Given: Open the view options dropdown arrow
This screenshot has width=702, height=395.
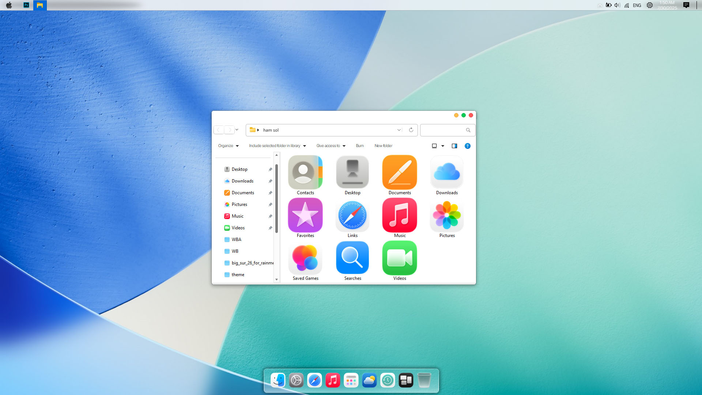Looking at the screenshot, I should click(x=443, y=146).
